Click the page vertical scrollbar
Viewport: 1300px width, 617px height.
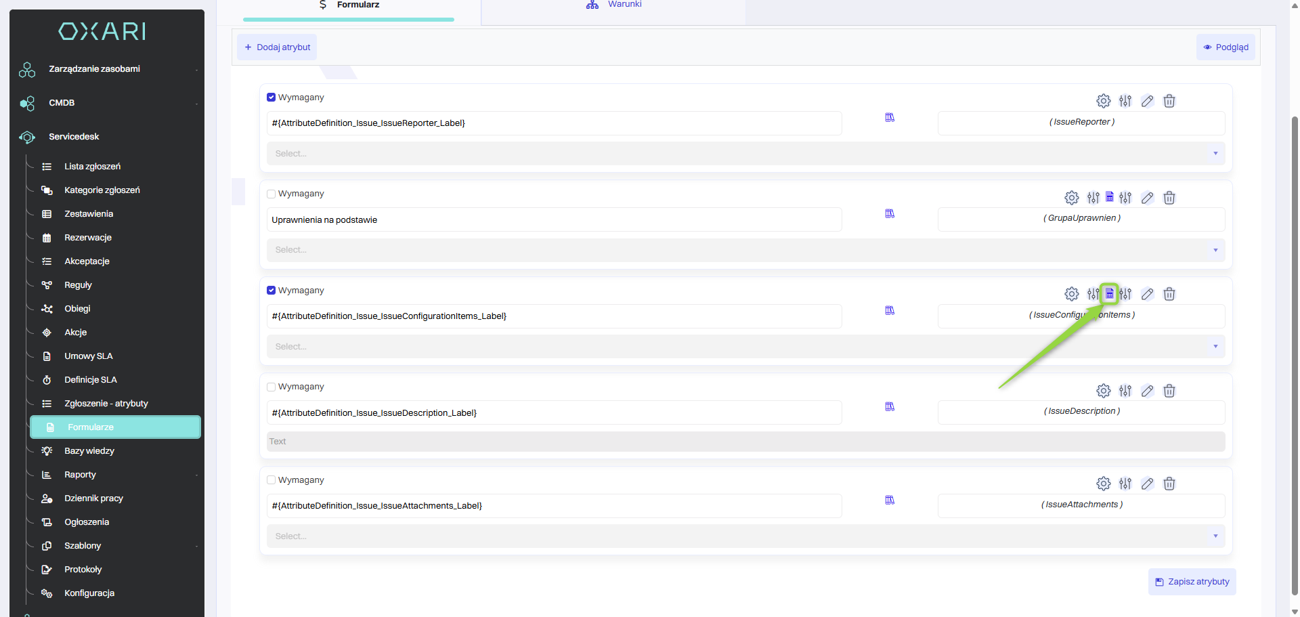(1295, 339)
